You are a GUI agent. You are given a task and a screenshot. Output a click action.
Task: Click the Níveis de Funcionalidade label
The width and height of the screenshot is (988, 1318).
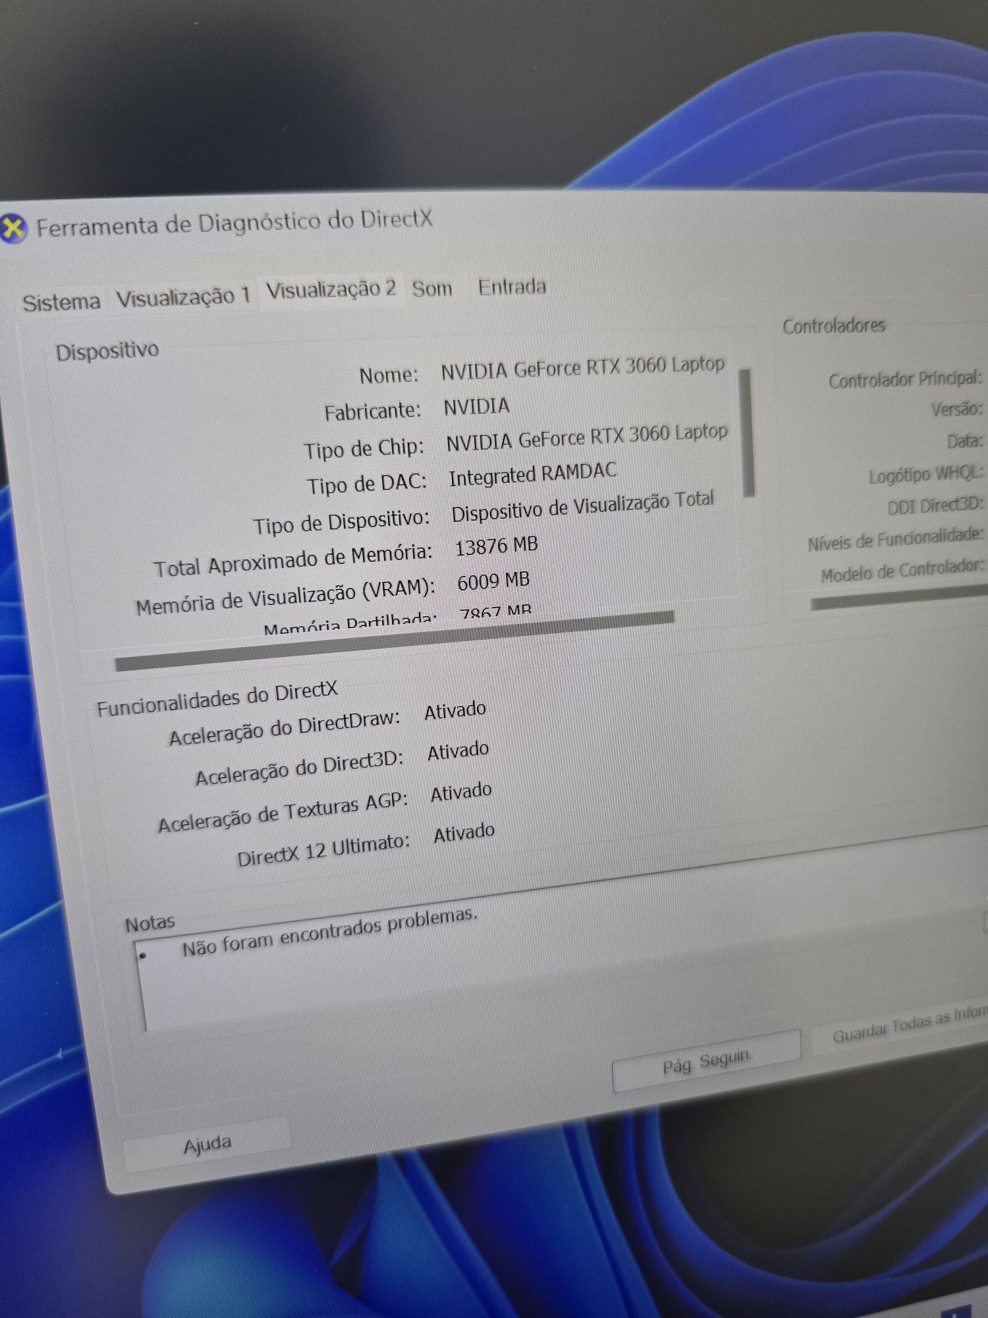(x=896, y=539)
